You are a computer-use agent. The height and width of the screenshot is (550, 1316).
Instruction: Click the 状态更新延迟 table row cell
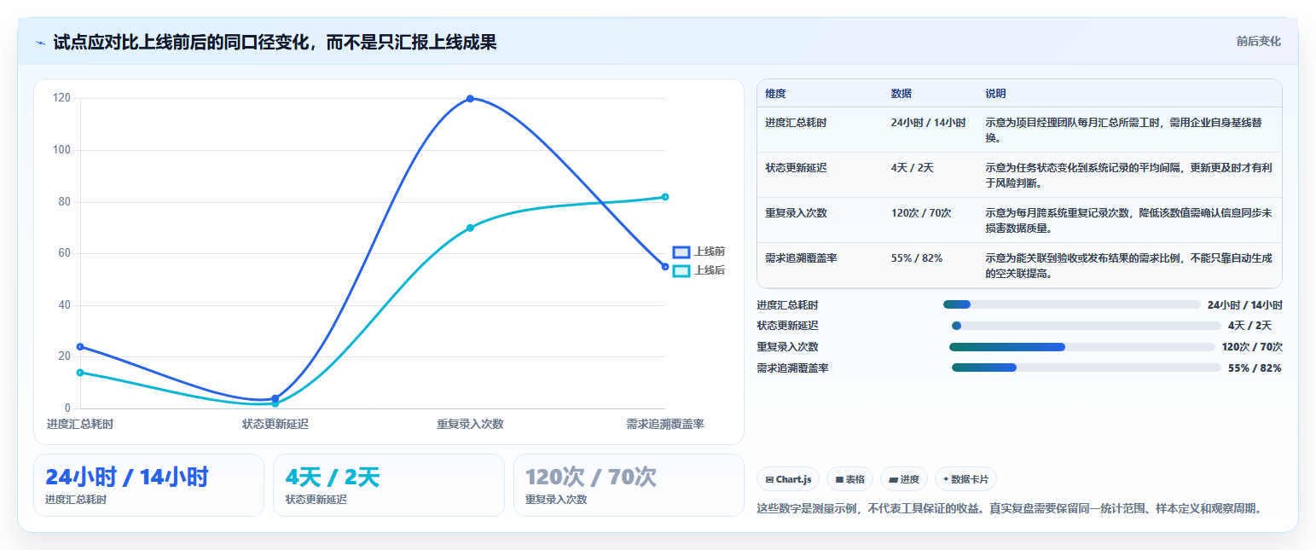tap(796, 168)
